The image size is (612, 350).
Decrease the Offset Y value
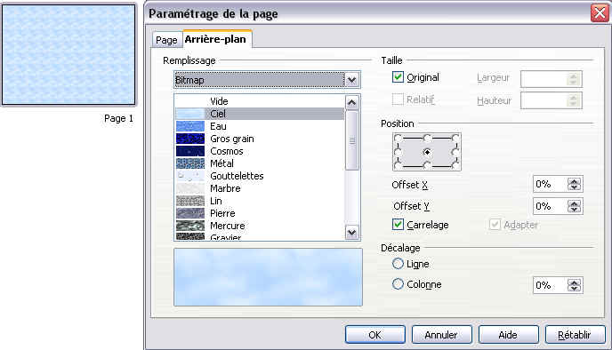574,210
